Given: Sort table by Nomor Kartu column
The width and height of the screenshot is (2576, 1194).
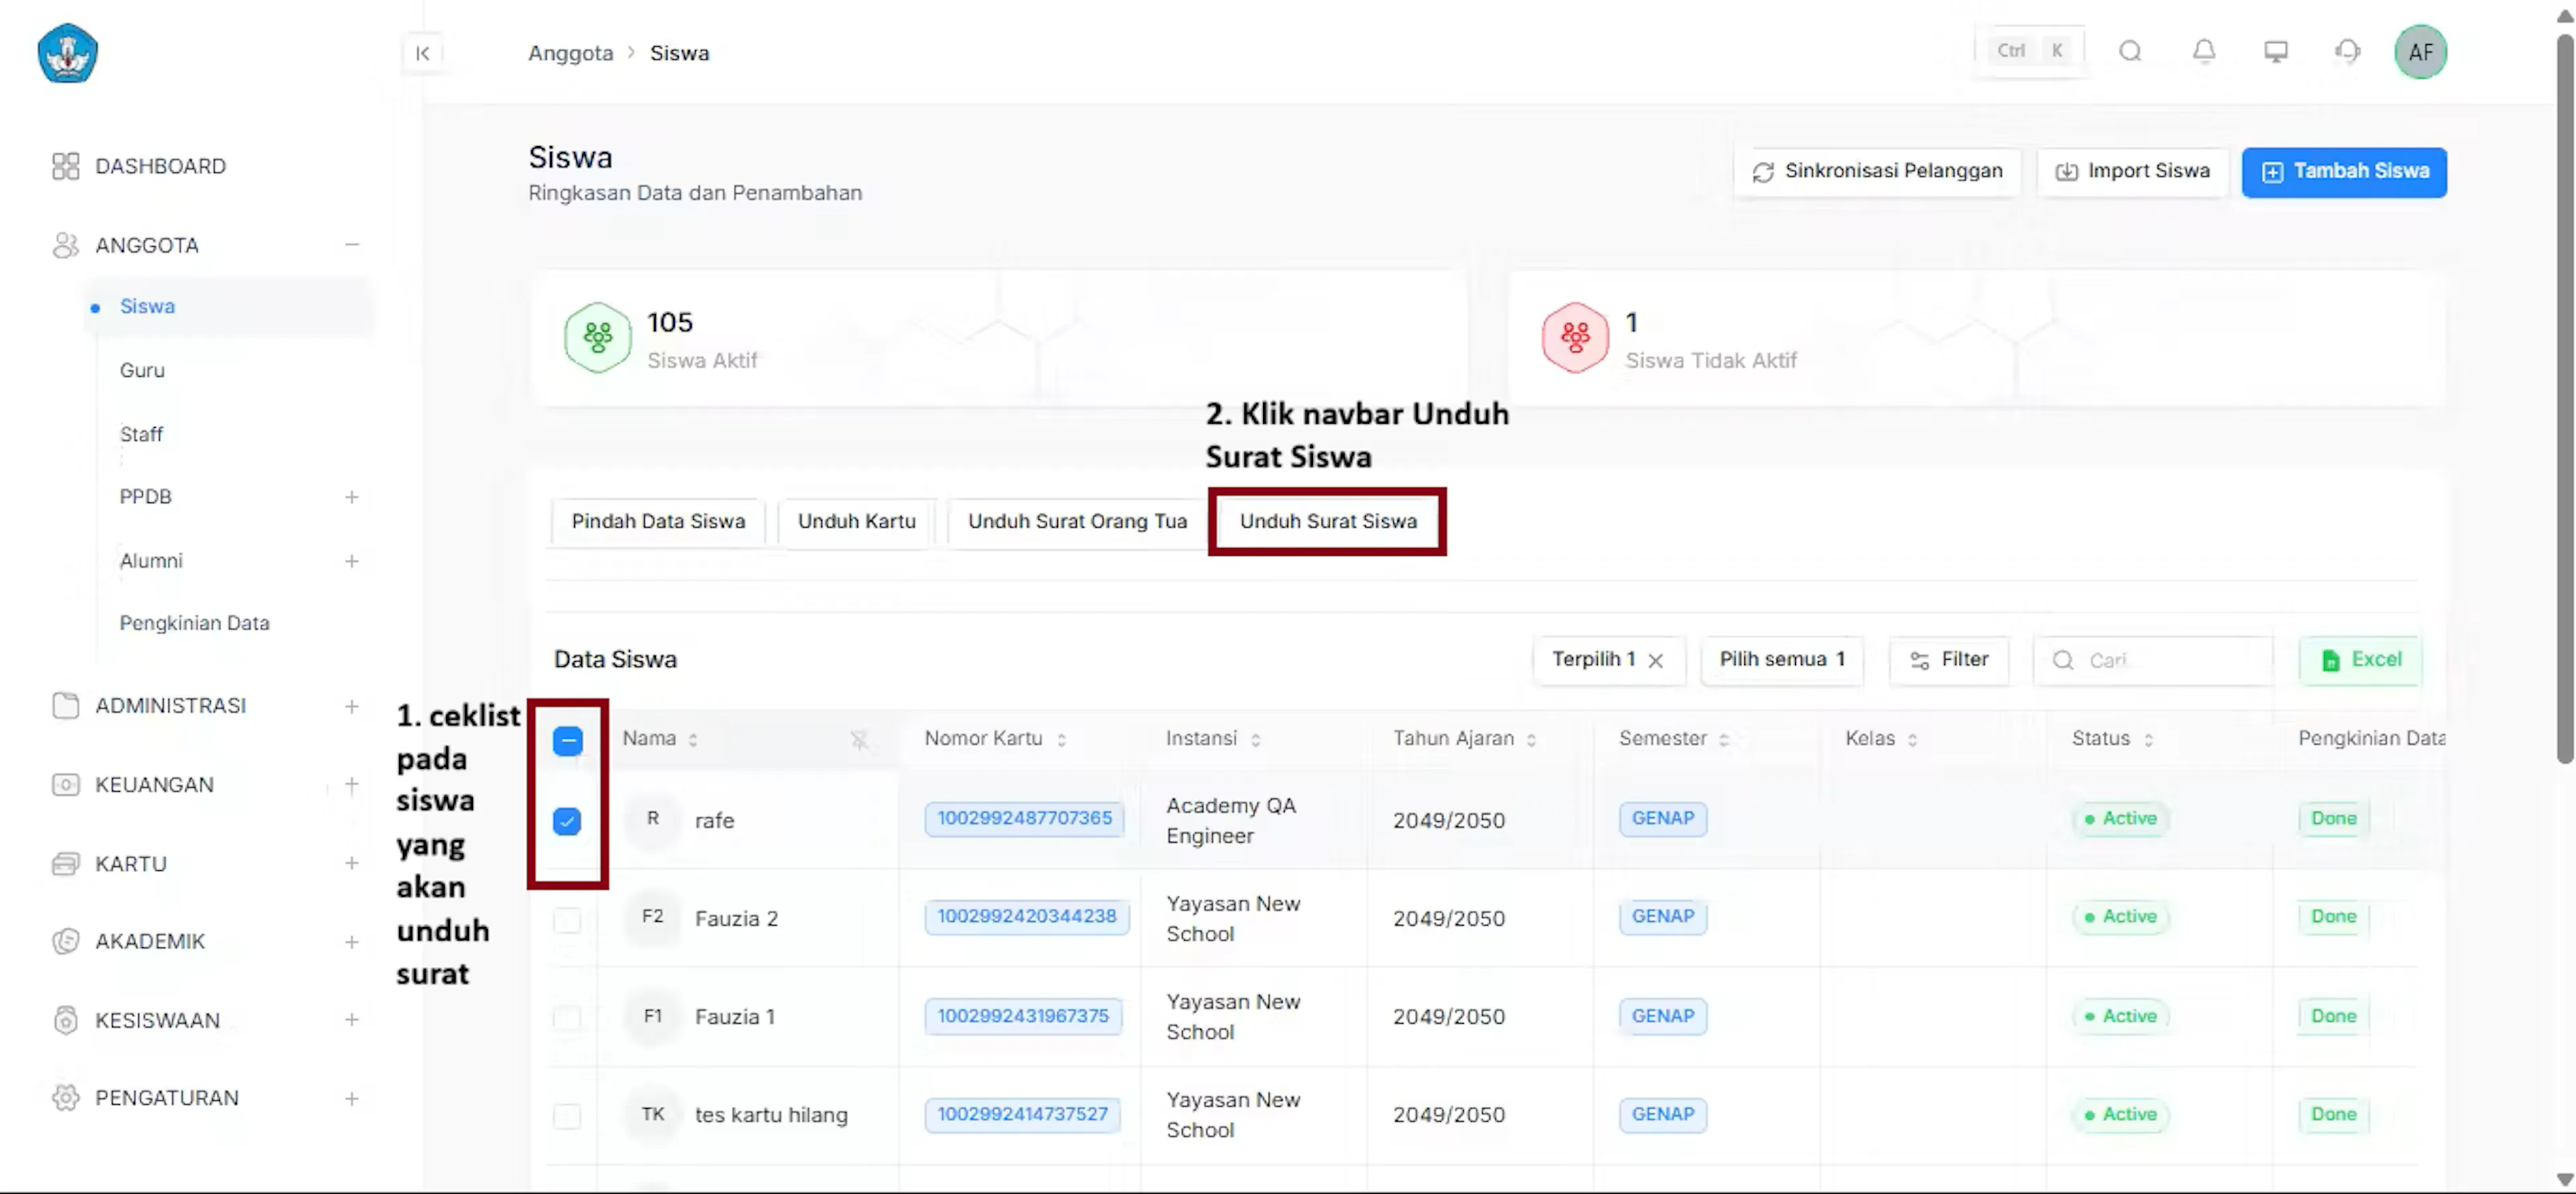Looking at the screenshot, I should pos(1061,739).
